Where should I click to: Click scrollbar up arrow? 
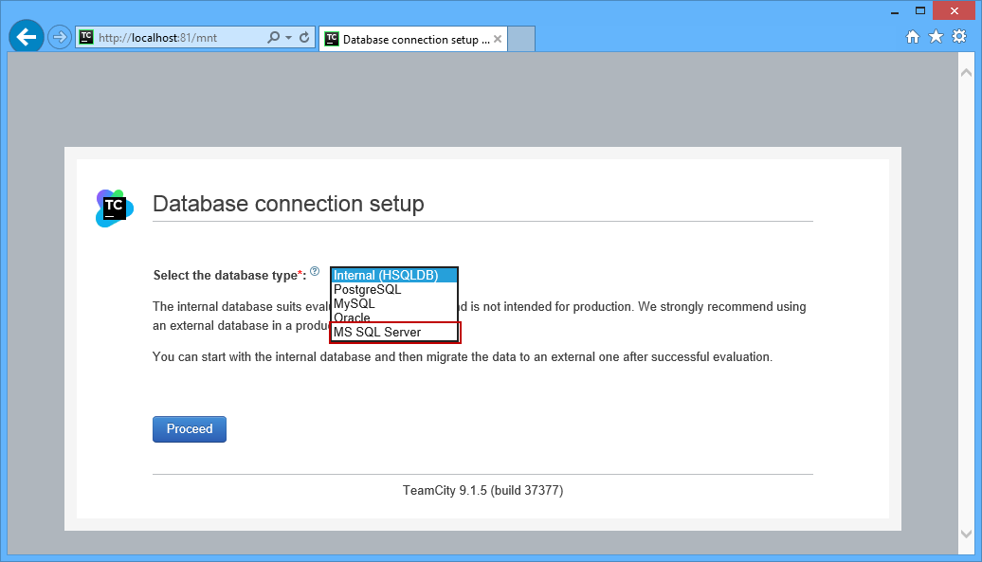[x=966, y=73]
